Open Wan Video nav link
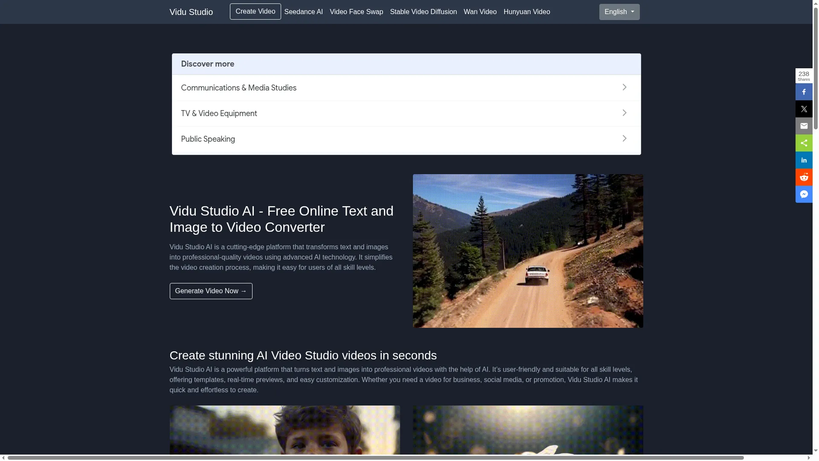Screen dimensions: 819x461 (480, 12)
